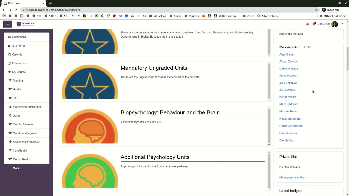Message Shehla Ijaz
The width and height of the screenshot is (349, 196).
286,140
